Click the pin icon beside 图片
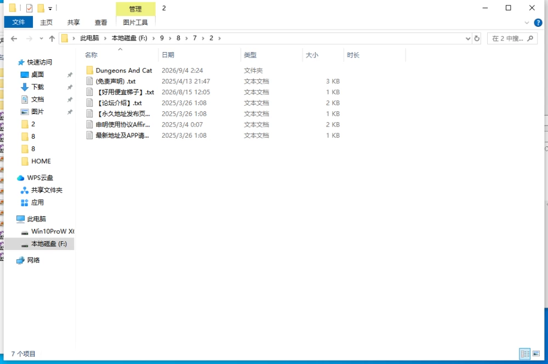 point(70,112)
